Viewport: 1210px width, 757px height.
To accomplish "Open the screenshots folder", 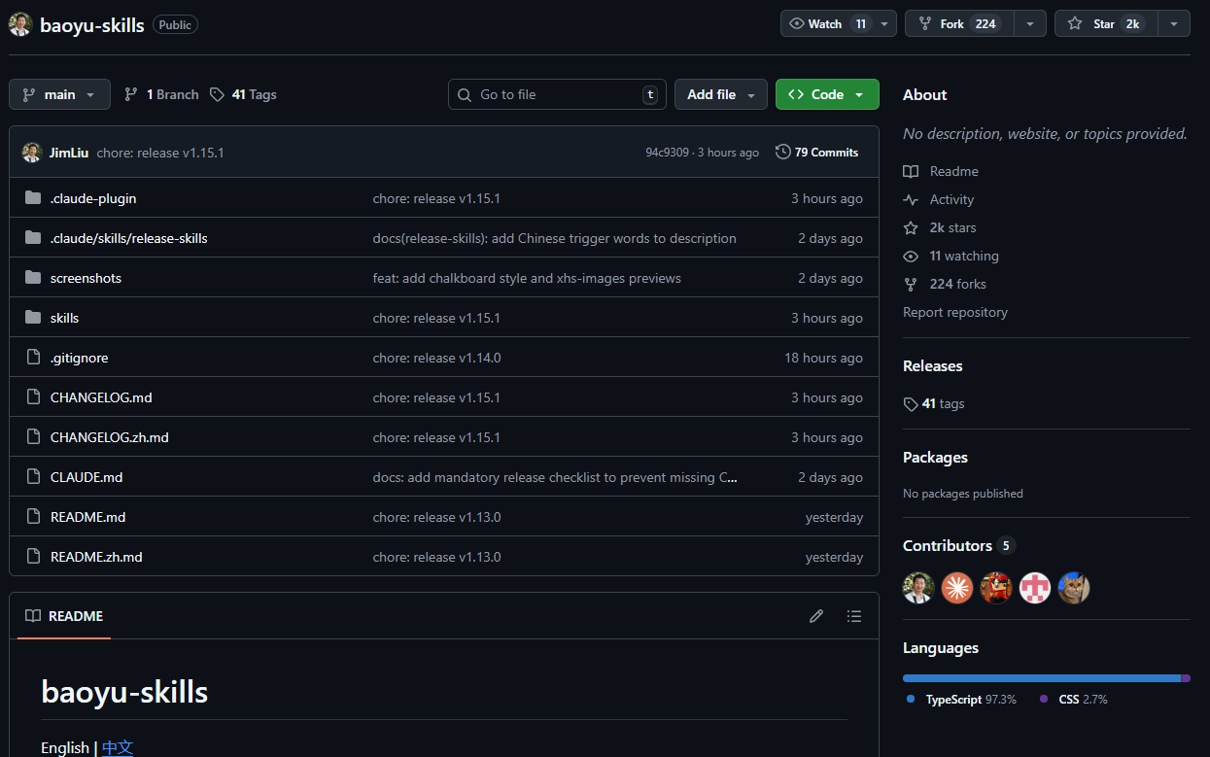I will [86, 278].
